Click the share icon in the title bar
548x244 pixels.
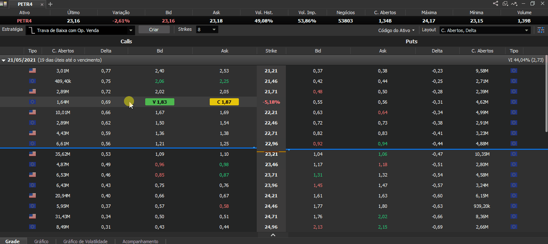coord(496,4)
